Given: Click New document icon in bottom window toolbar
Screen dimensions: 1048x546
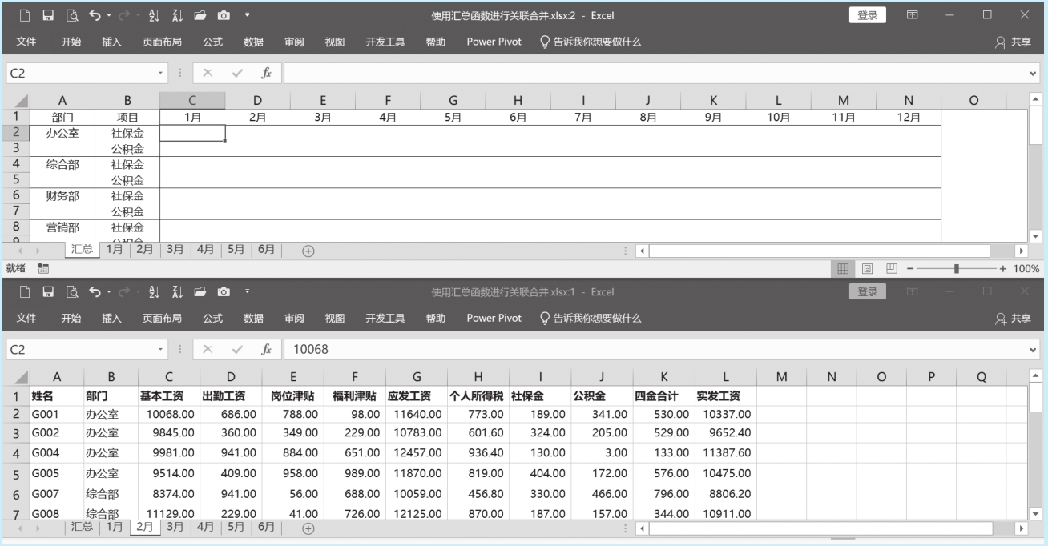Looking at the screenshot, I should (x=25, y=292).
